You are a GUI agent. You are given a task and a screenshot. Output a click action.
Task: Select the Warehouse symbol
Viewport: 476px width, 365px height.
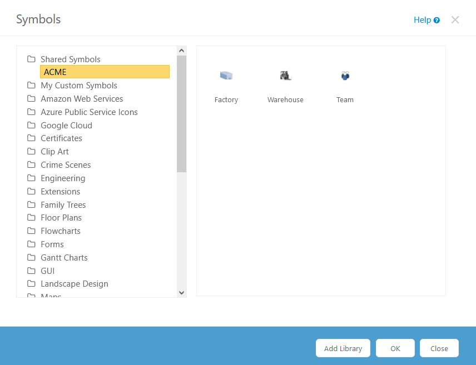pos(285,76)
